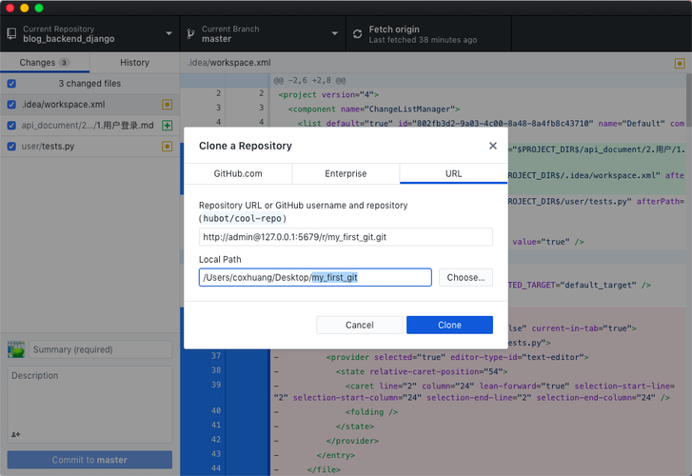Click the yellow macOS minimize window button
The width and height of the screenshot is (692, 476).
tap(25, 8)
